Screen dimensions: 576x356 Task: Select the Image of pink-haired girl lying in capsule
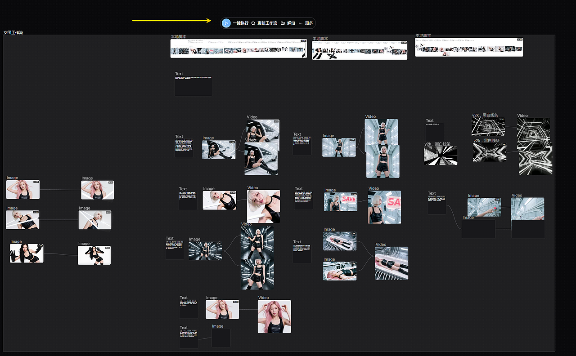coord(340,271)
